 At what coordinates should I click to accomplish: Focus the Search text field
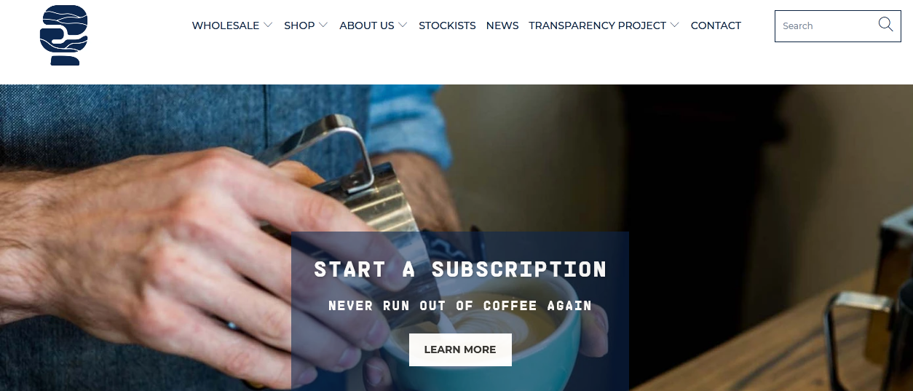(826, 26)
